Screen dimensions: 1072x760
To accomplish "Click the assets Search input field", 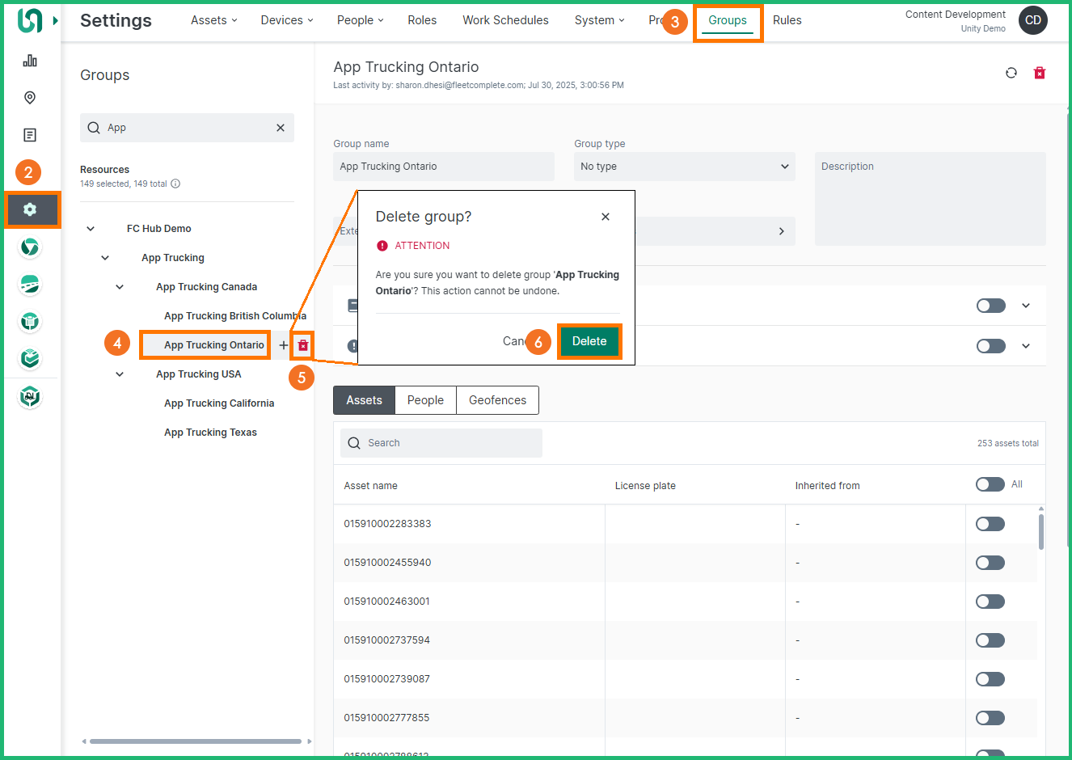I will [441, 443].
